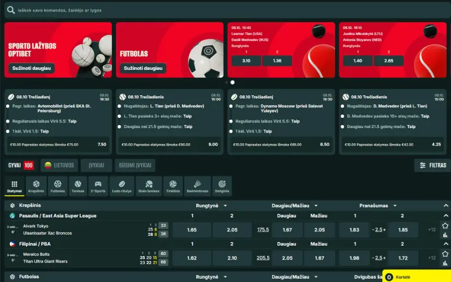Image resolution: width=451 pixels, height=282 pixels.
Task: Select the Stalo tenisas icon
Action: [149, 187]
